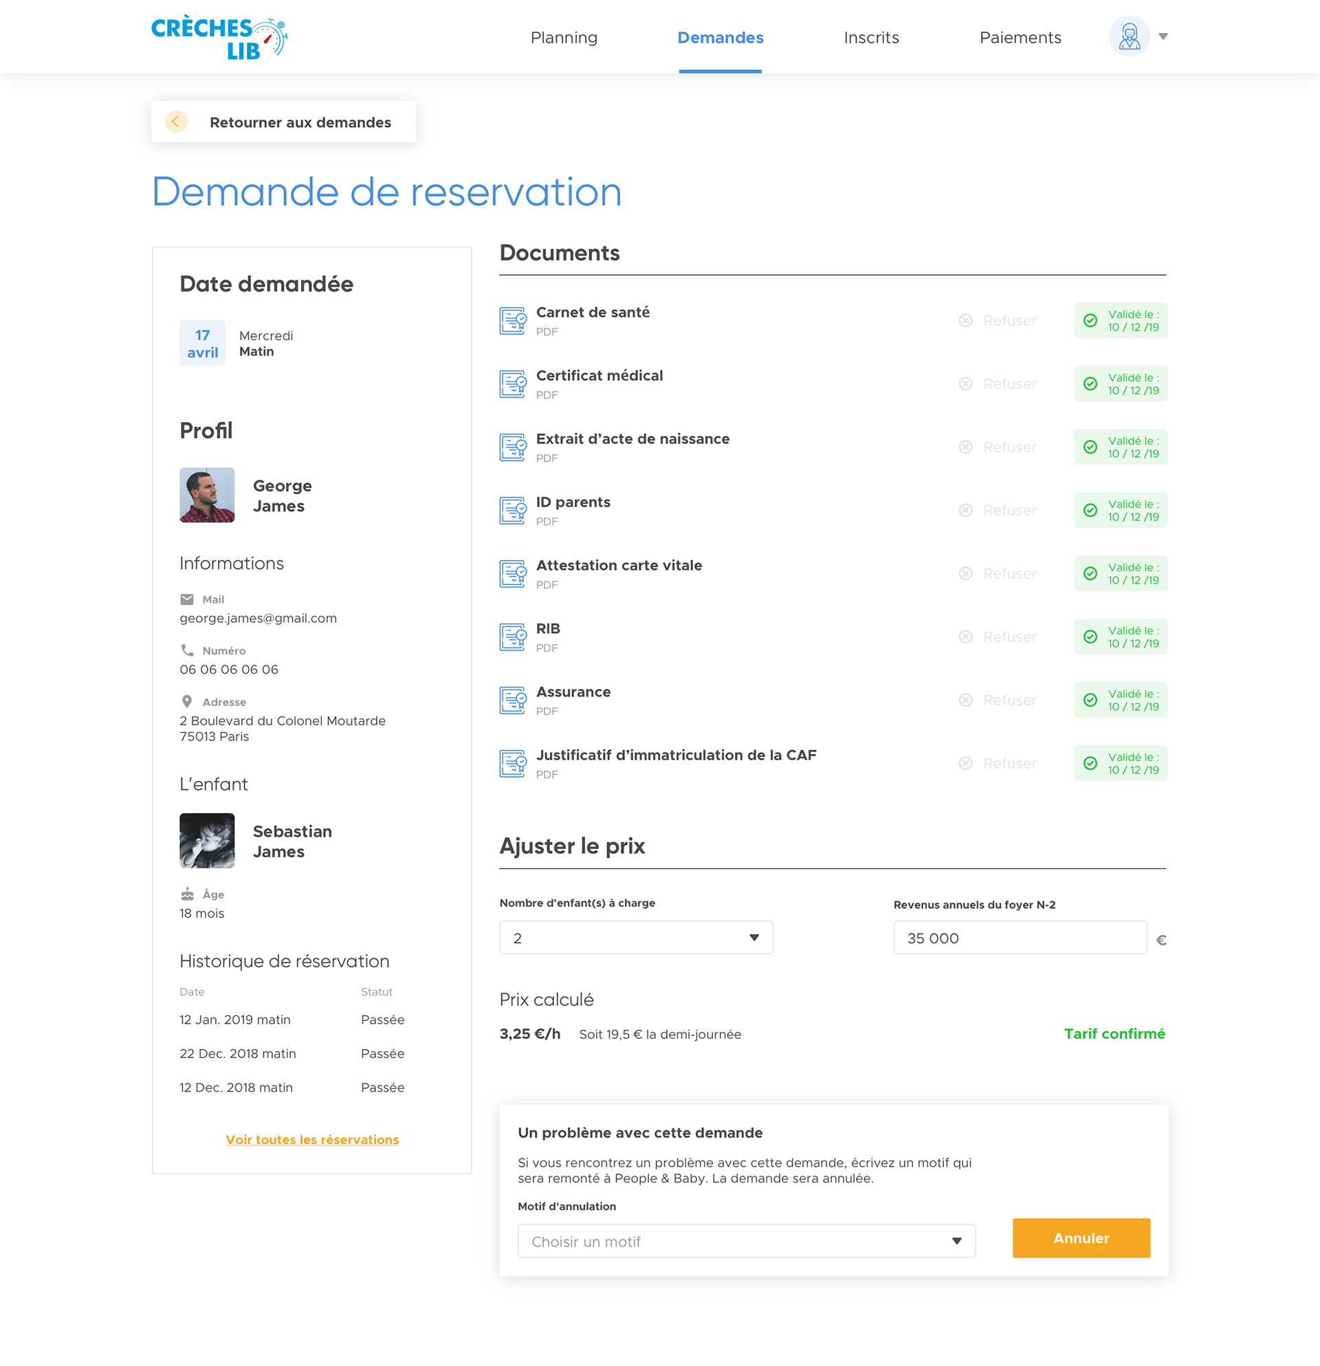The width and height of the screenshot is (1320, 1366).
Task: Toggle validated badge for Extrait d'acte de naissance
Action: pyautogui.click(x=1121, y=448)
